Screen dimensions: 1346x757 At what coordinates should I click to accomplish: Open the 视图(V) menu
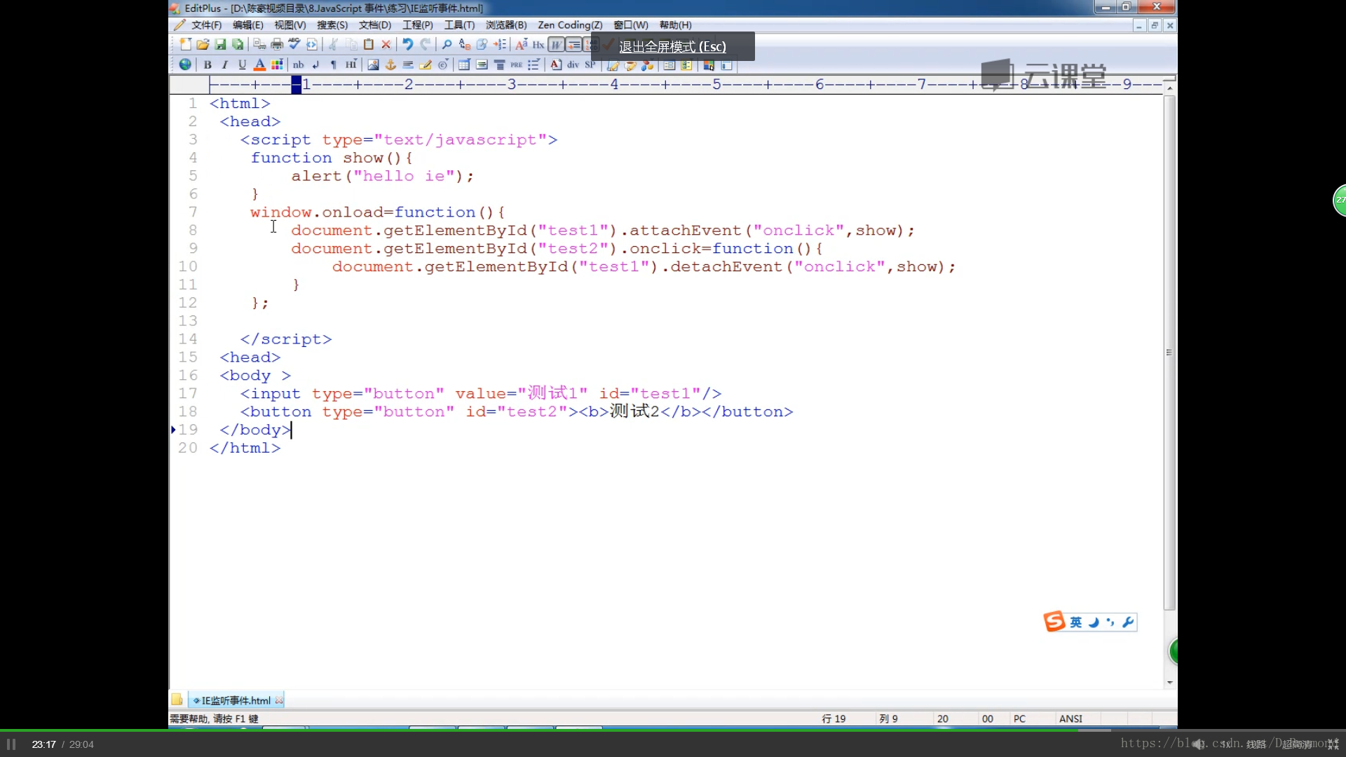click(290, 25)
